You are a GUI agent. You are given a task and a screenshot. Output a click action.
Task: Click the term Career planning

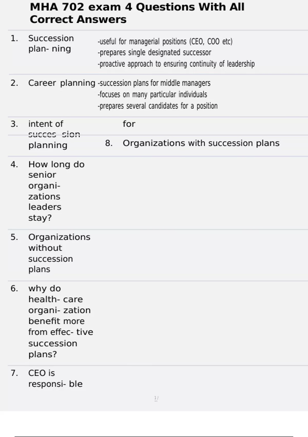point(62,83)
